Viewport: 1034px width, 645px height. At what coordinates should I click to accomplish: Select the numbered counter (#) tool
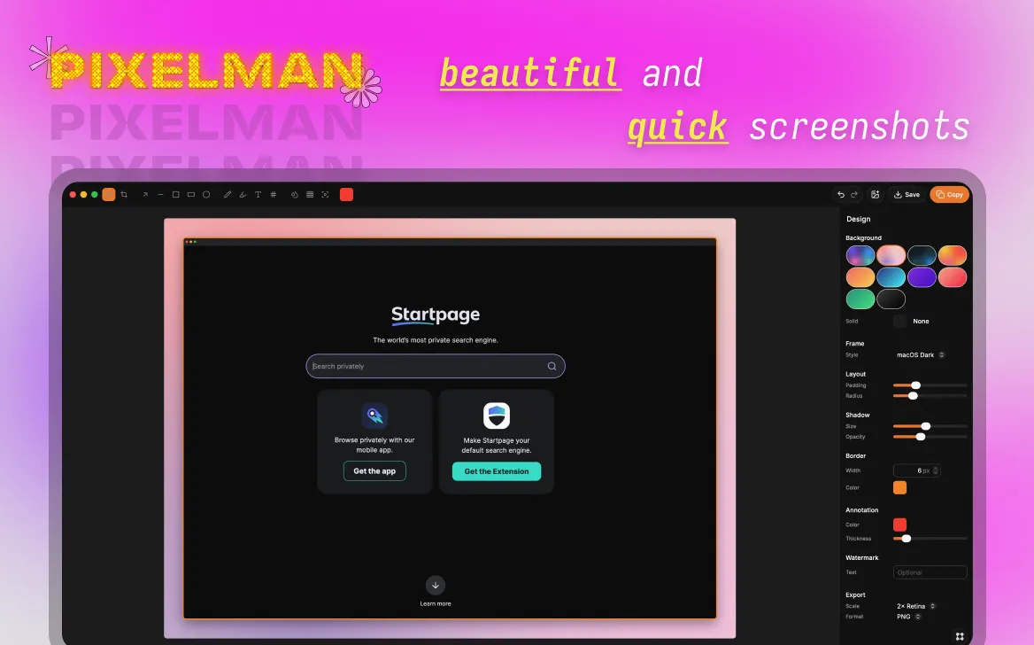coord(273,195)
